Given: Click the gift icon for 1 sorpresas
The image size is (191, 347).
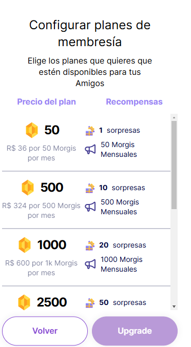Looking at the screenshot, I should (x=90, y=131).
